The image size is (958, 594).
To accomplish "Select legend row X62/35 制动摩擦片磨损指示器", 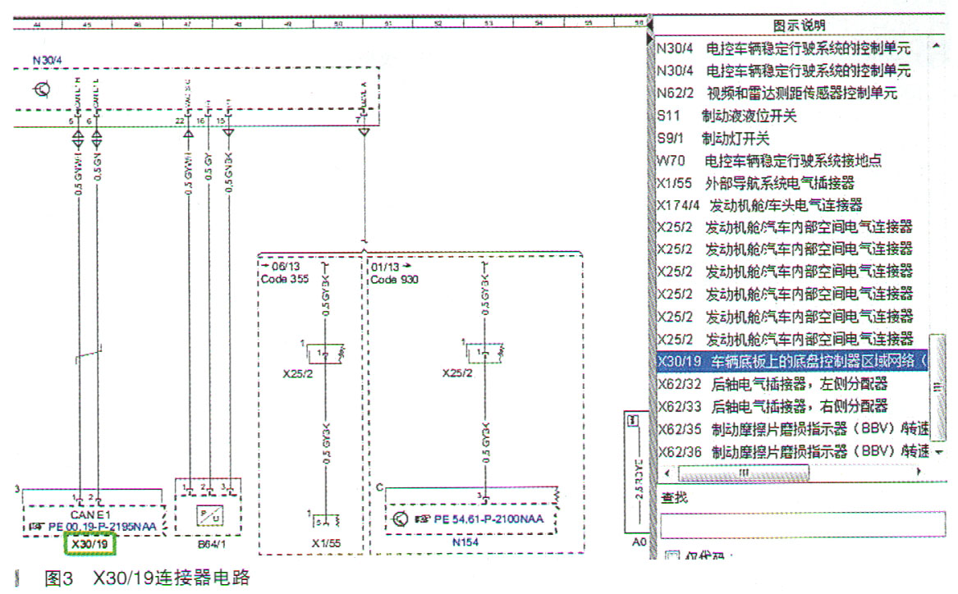I will click(x=791, y=428).
